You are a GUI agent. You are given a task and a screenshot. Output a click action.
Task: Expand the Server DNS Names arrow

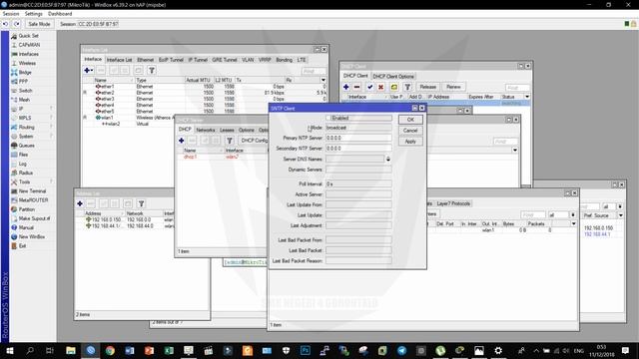[x=388, y=160]
